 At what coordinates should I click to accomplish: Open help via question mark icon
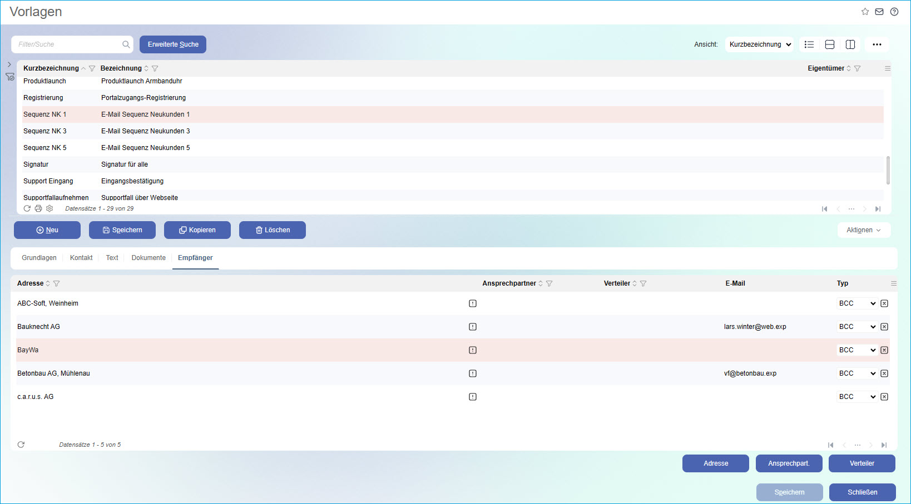click(894, 12)
